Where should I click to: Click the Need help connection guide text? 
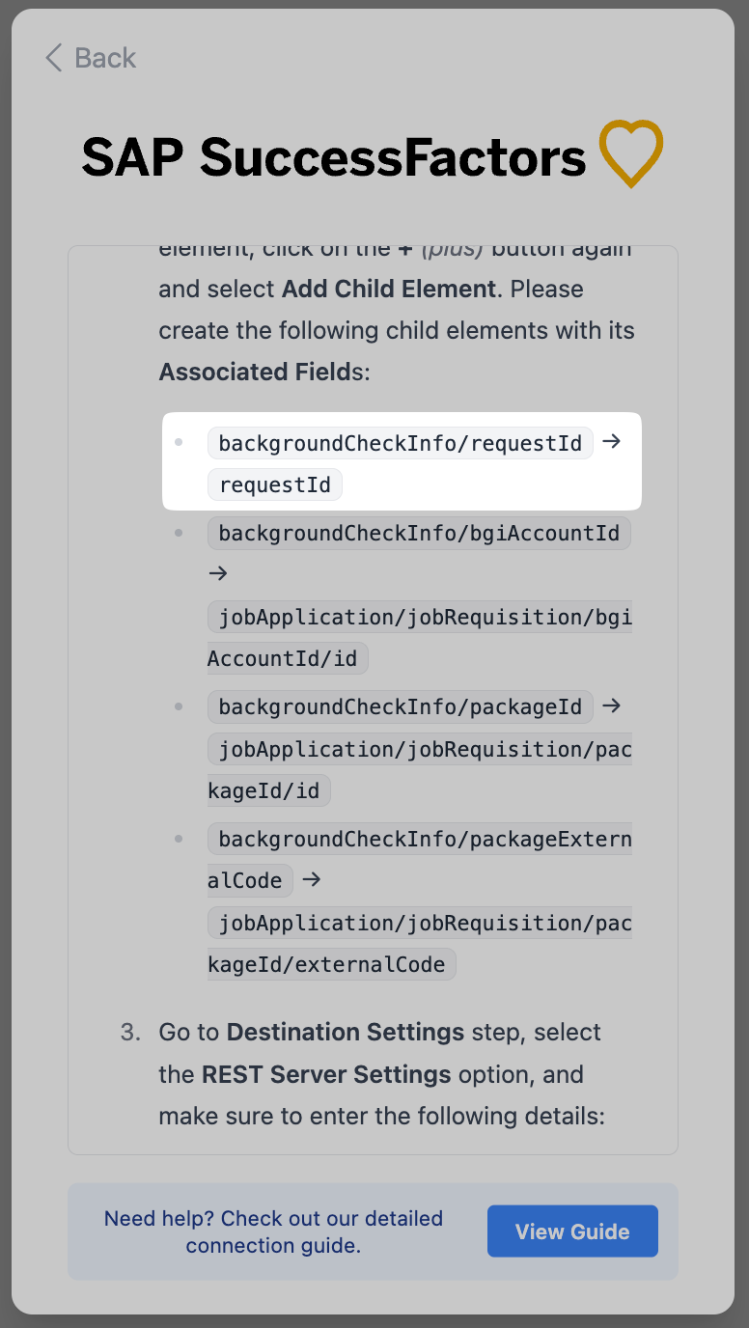tap(273, 1231)
